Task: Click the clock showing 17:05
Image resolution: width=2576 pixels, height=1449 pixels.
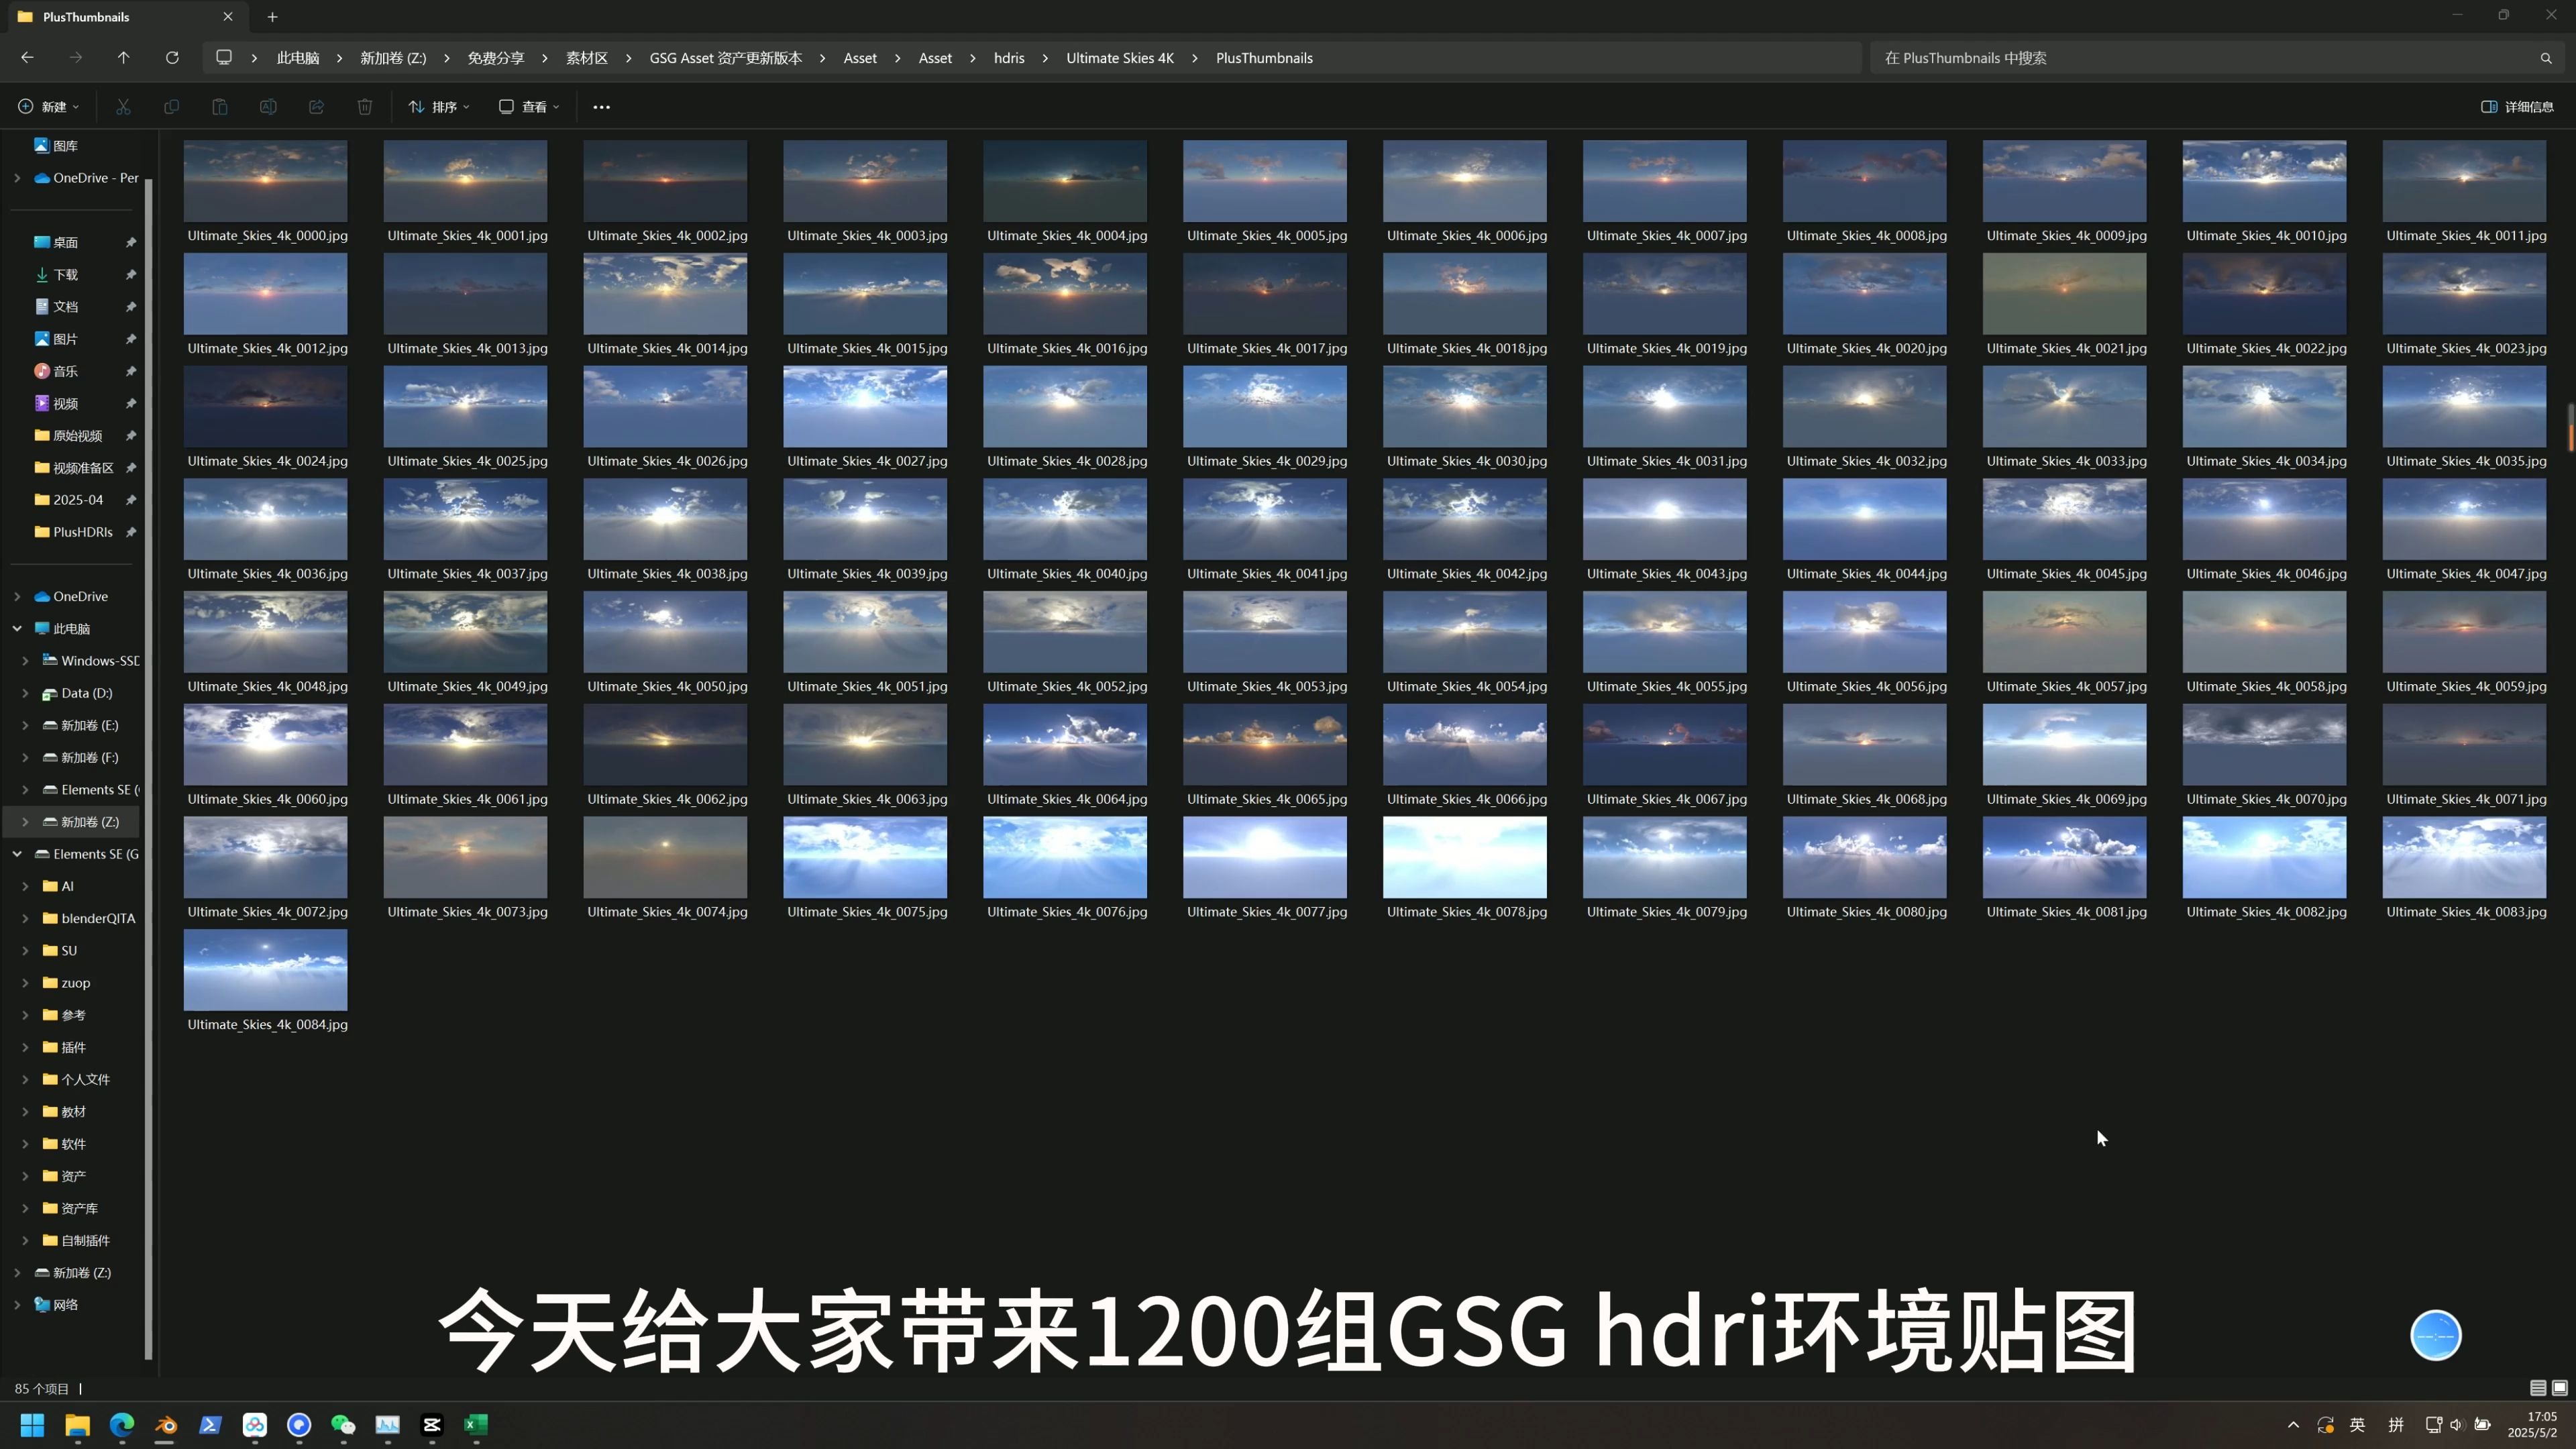Action: pos(2541,1417)
